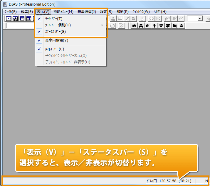Click the candlestick chart toolbar icon
Image resolution: width=210 pixels, height=186 pixels.
[x=167, y=19]
